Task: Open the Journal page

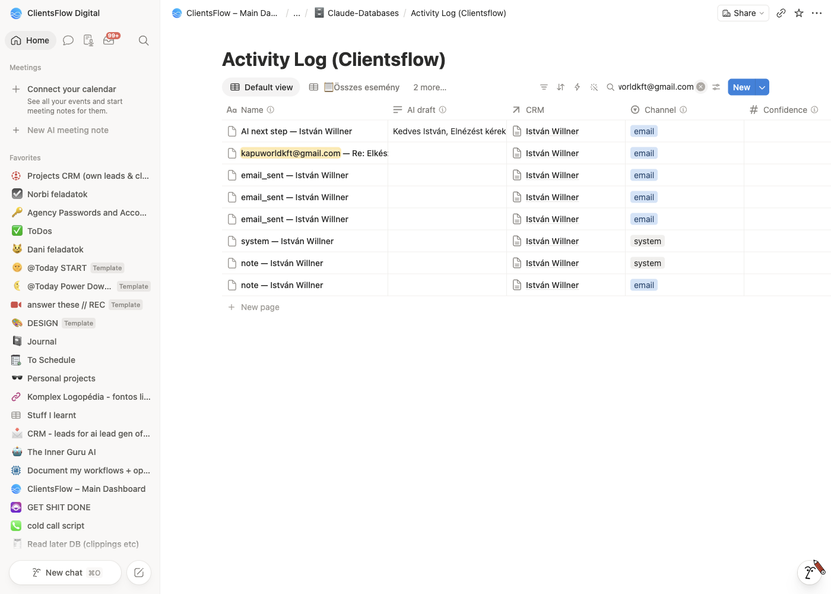Action: coord(80,342)
